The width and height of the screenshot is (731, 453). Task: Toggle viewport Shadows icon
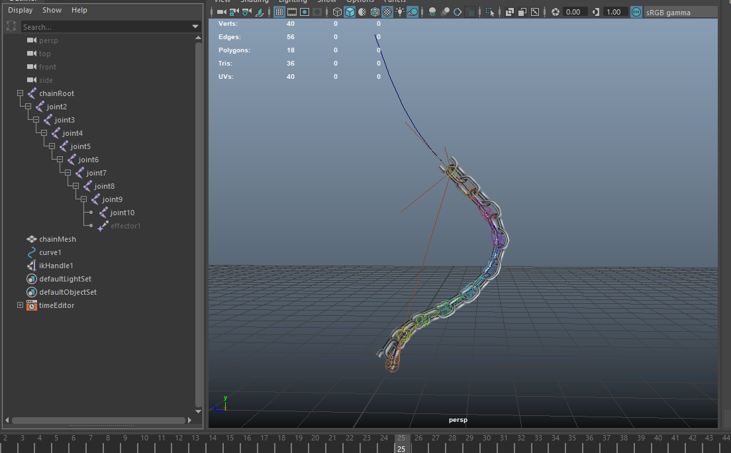click(413, 12)
